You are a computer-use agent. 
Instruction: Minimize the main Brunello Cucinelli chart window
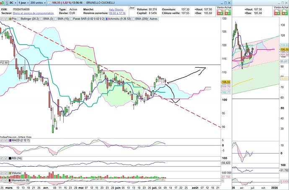[222, 3]
